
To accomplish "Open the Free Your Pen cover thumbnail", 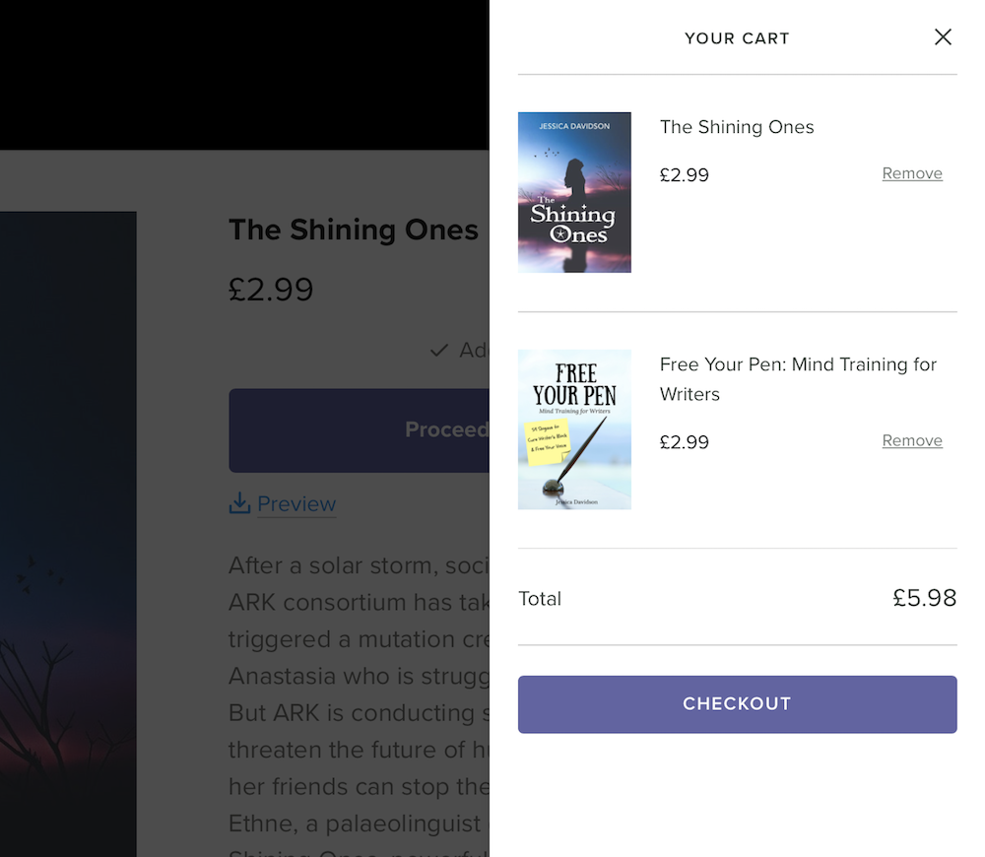I will 574,428.
